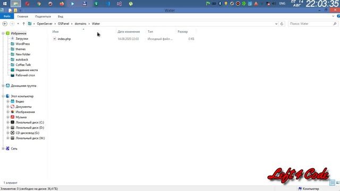The width and height of the screenshot is (340, 191).
Task: Open the Главная ribbon tab
Action: [x=22, y=16]
